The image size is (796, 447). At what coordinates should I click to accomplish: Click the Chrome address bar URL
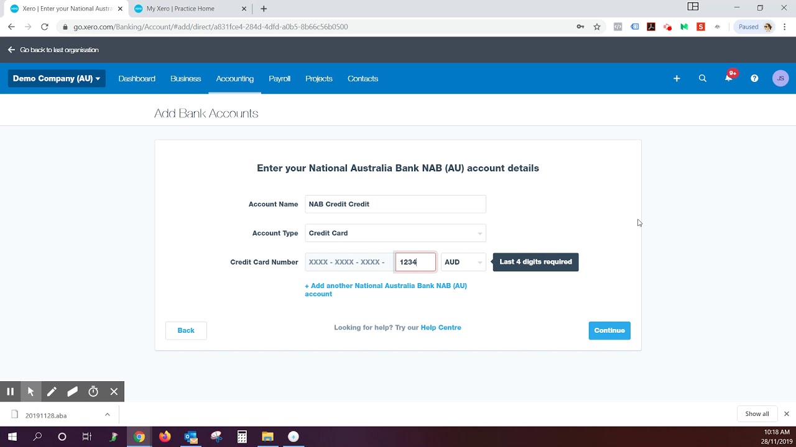pos(210,27)
